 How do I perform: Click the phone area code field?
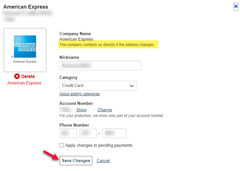[68, 133]
